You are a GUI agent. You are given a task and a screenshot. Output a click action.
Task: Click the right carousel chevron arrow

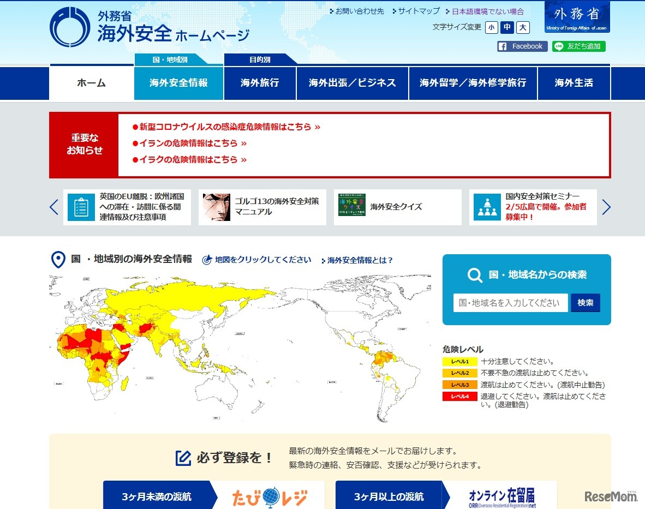pos(606,207)
